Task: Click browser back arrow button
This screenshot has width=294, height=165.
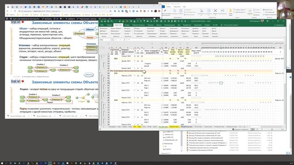Action: coord(7,11)
